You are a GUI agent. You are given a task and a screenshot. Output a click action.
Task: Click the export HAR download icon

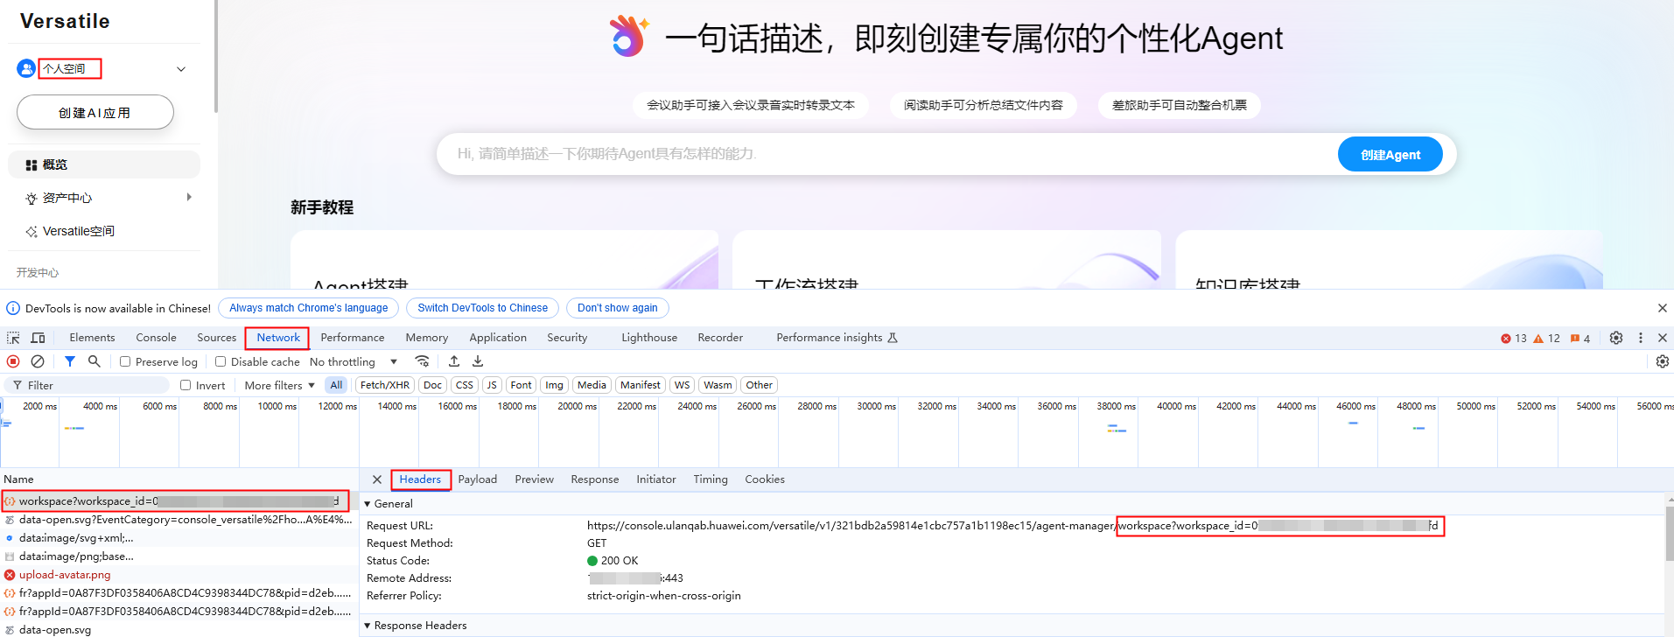pyautogui.click(x=478, y=361)
